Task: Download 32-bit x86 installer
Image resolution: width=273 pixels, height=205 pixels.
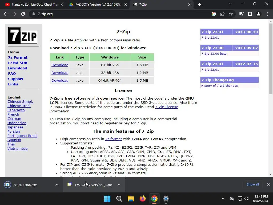Action: point(60,73)
